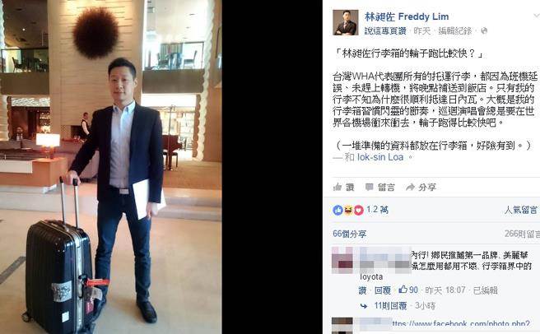Click the 66個分享 shares count
The image size is (540, 334).
(349, 234)
